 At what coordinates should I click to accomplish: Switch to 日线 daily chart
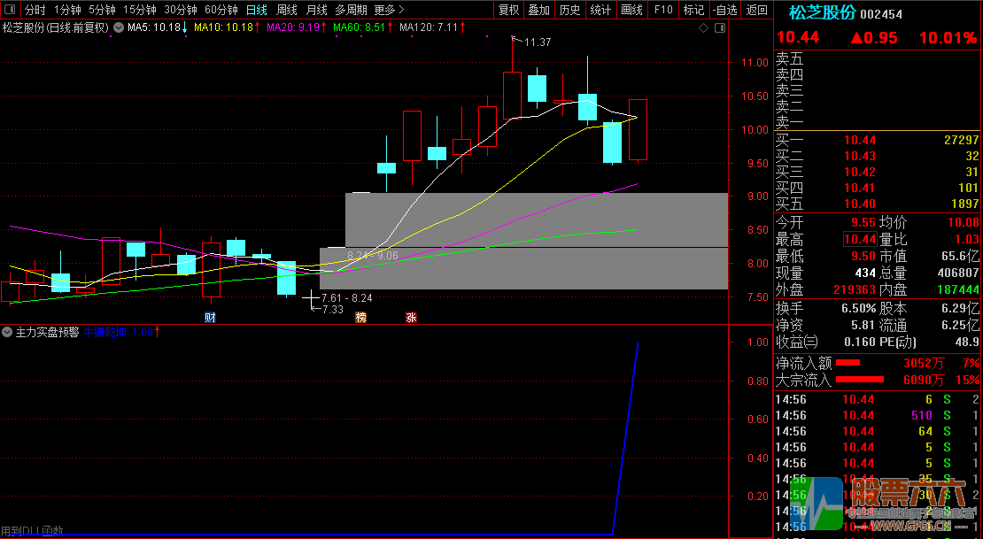click(x=257, y=10)
